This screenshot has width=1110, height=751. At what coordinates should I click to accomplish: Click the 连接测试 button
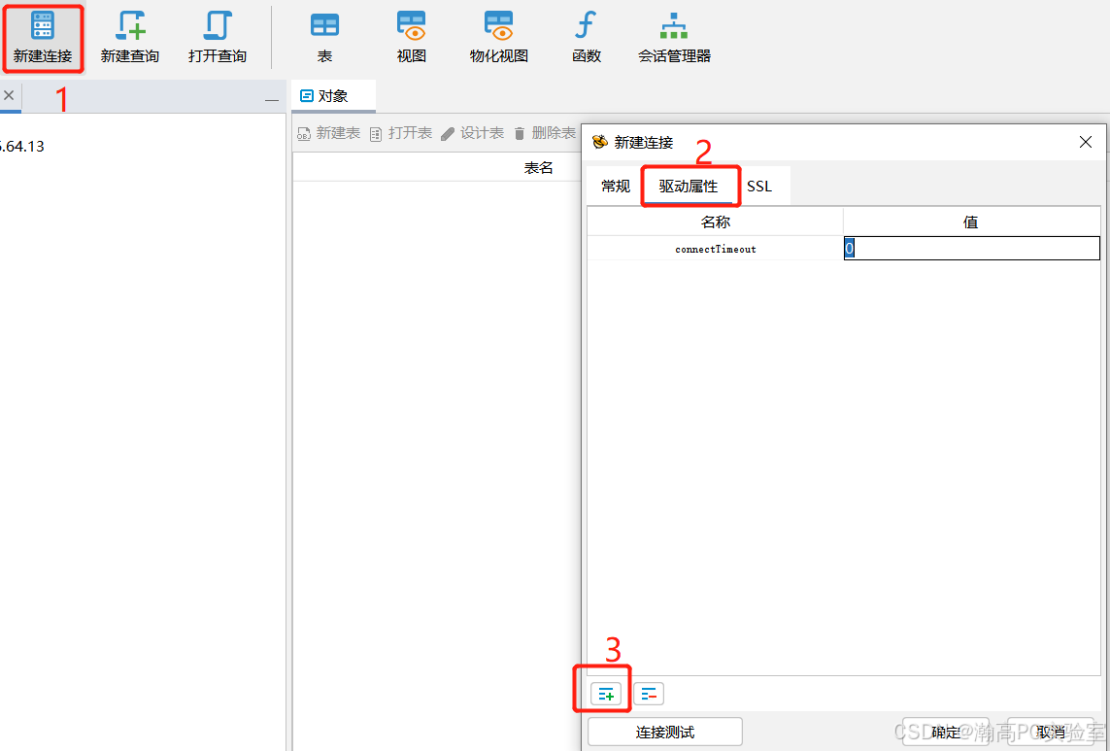click(x=664, y=732)
